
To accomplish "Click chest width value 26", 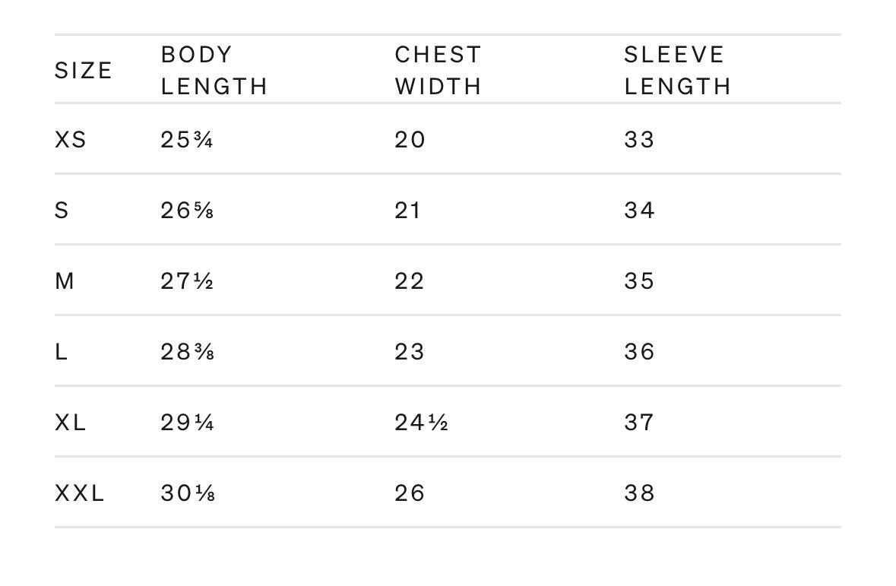I will (x=410, y=493).
